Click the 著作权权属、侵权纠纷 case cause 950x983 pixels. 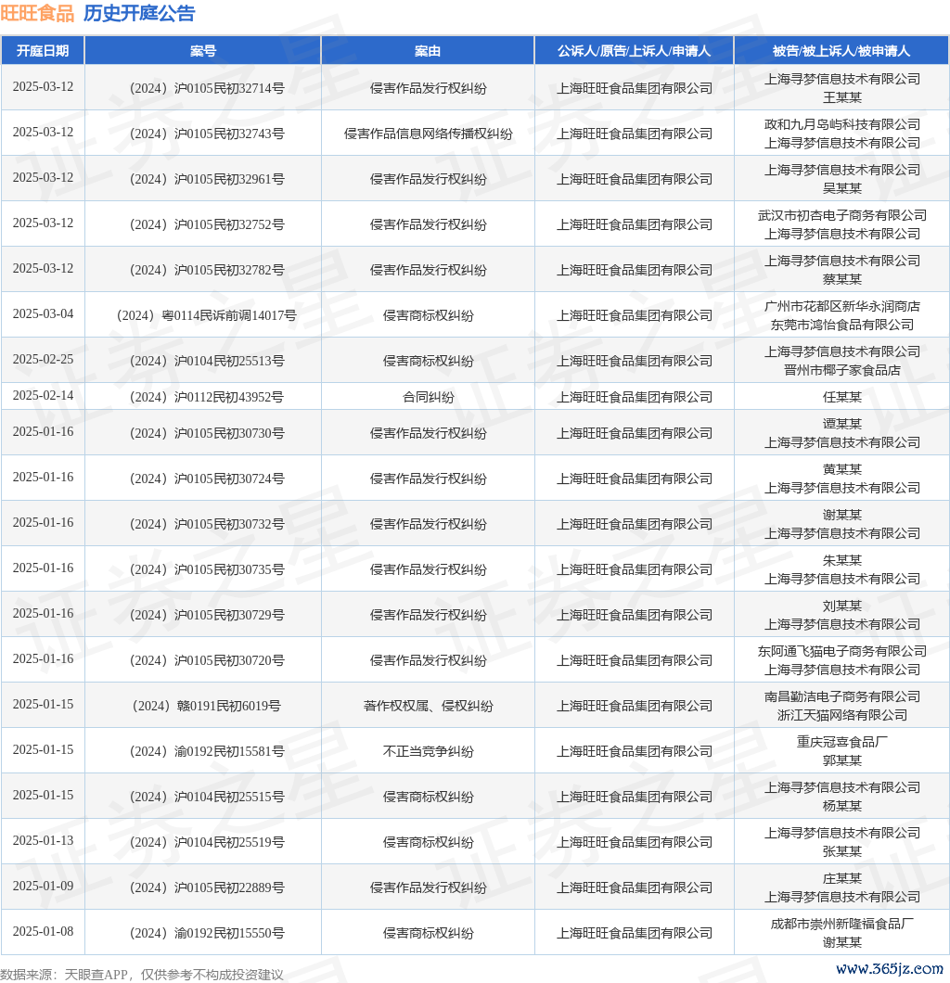tap(429, 706)
